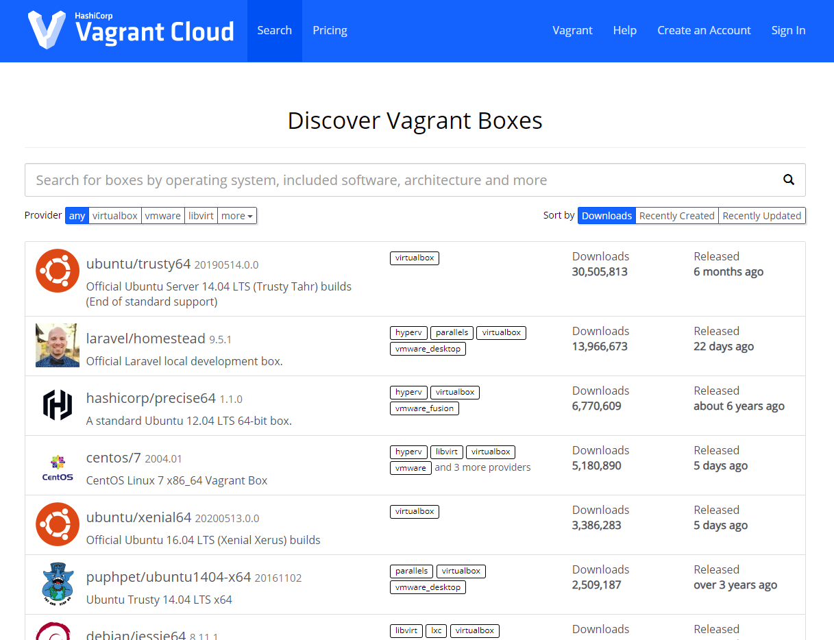Click the ubuntu/xenial64 Ubuntu logo
The image size is (834, 640).
[x=58, y=524]
